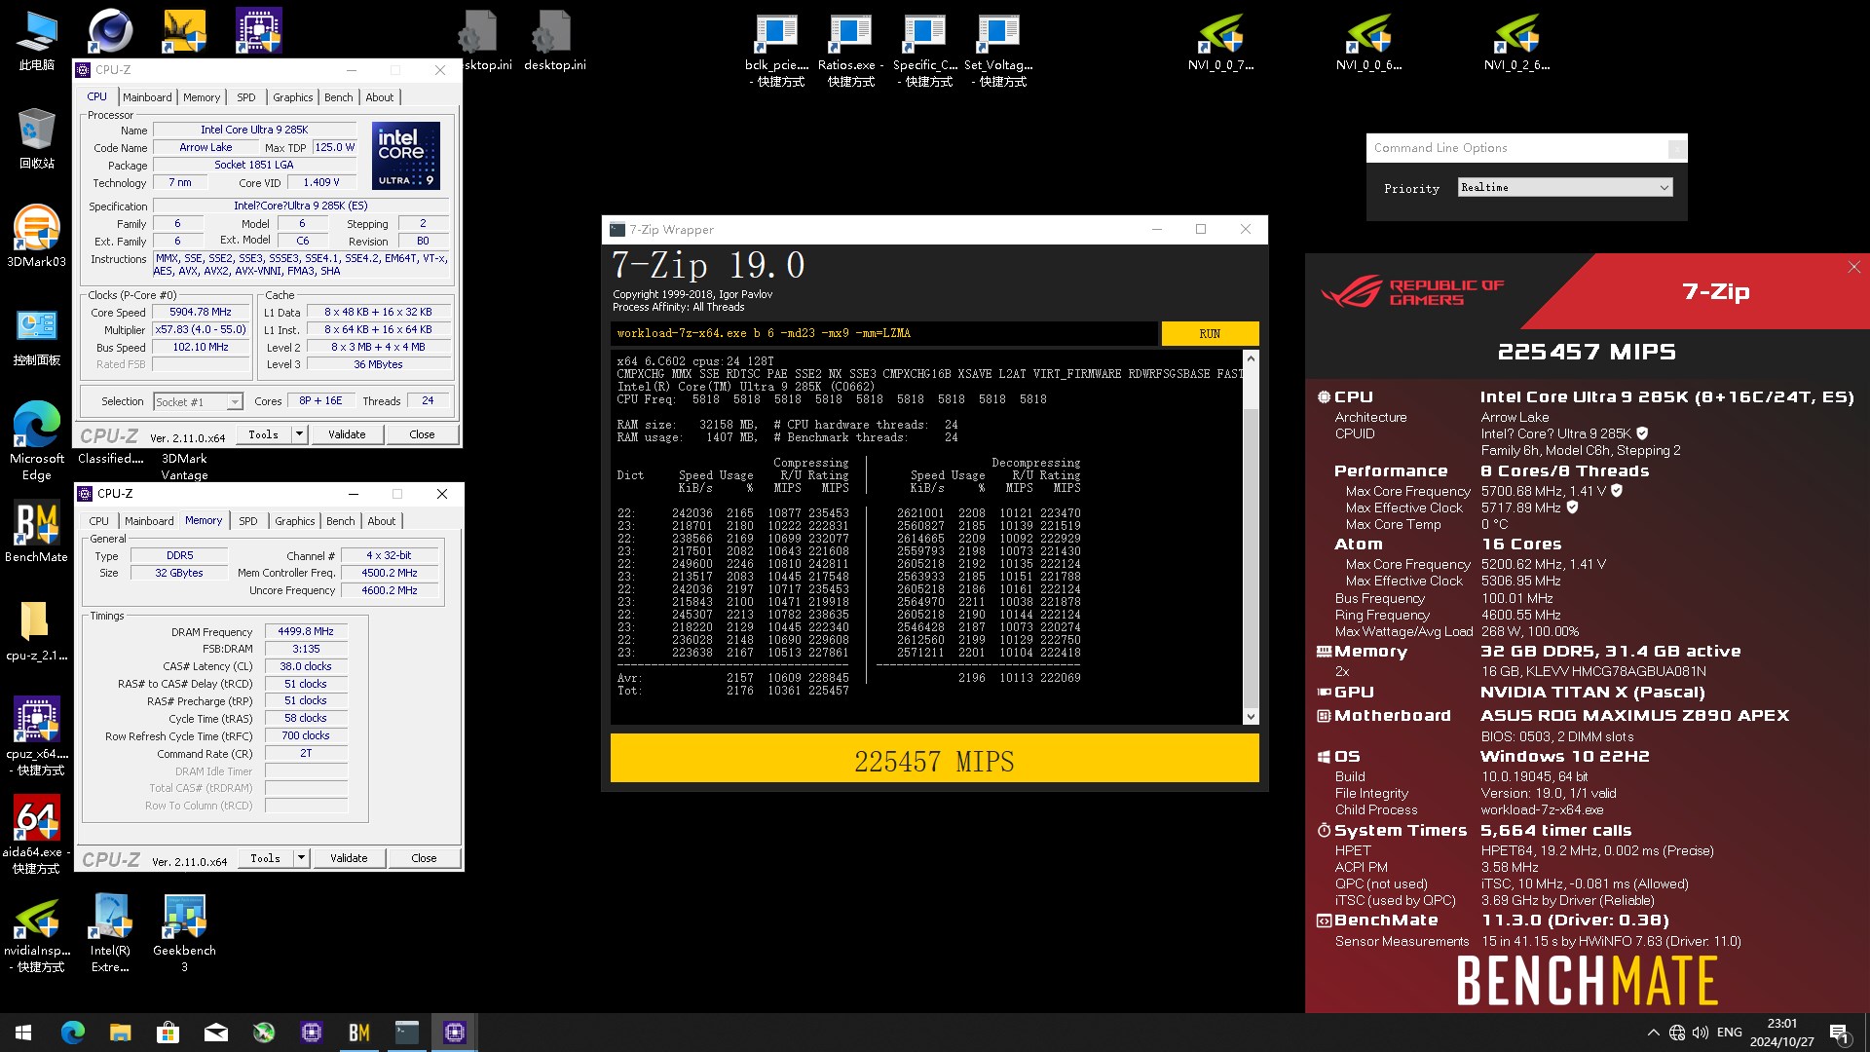
Task: Show hidden system tray icons
Action: click(1653, 1033)
